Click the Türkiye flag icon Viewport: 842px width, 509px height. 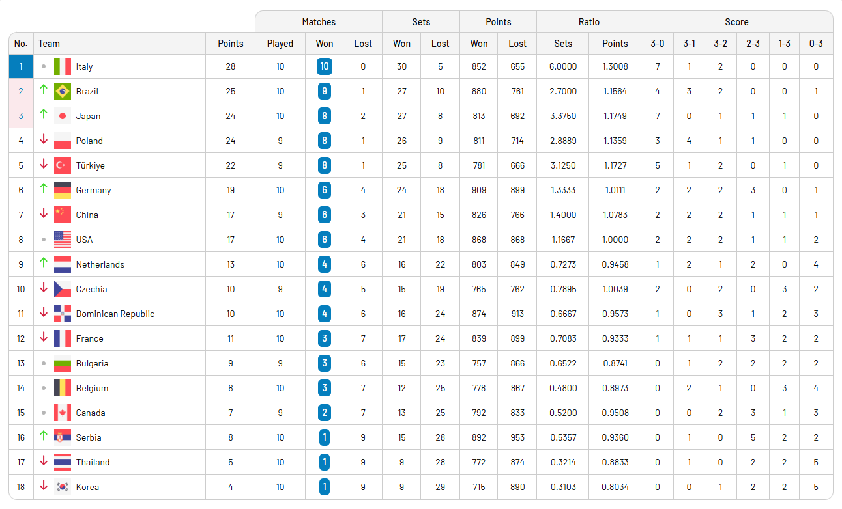pos(63,165)
